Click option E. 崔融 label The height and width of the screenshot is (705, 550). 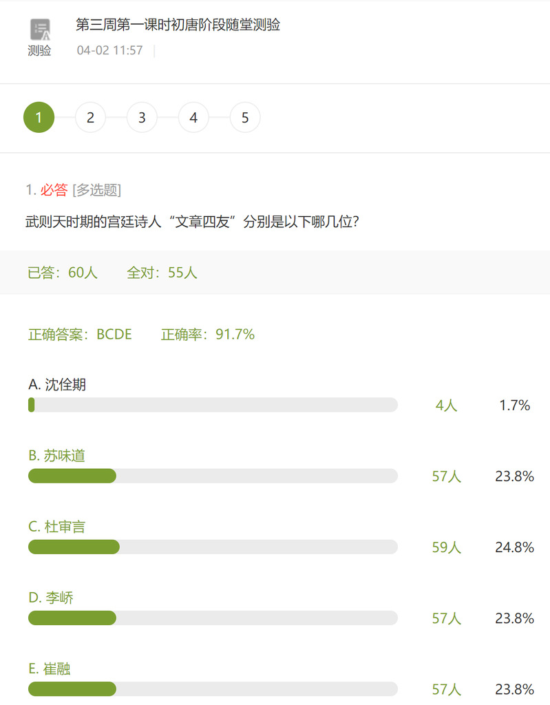(50, 669)
